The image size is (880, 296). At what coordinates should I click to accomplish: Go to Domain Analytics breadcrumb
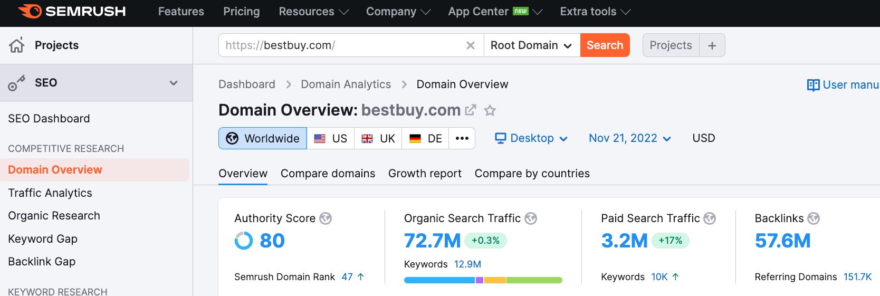[x=346, y=84]
